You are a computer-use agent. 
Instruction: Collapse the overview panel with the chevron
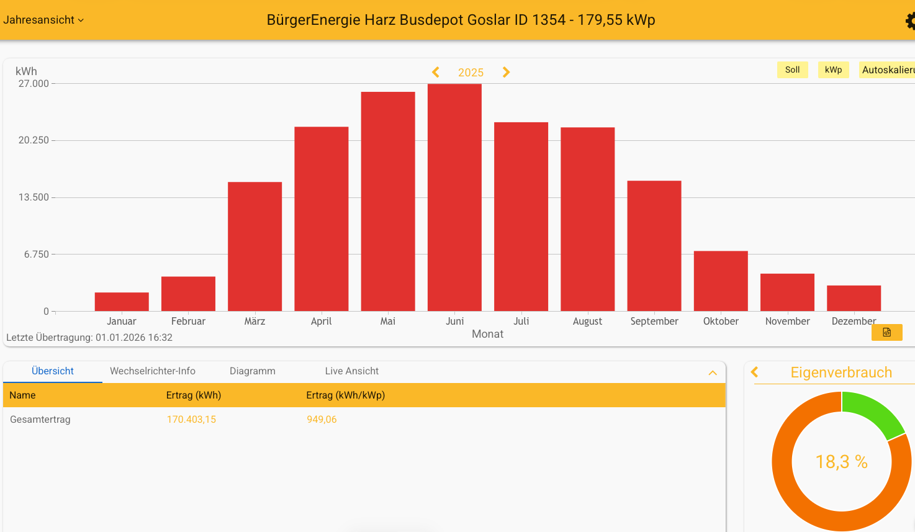(x=713, y=373)
